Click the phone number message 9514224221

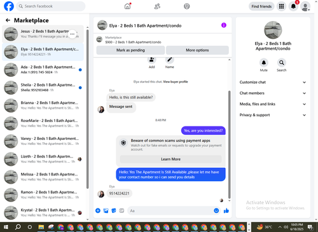(x=119, y=193)
